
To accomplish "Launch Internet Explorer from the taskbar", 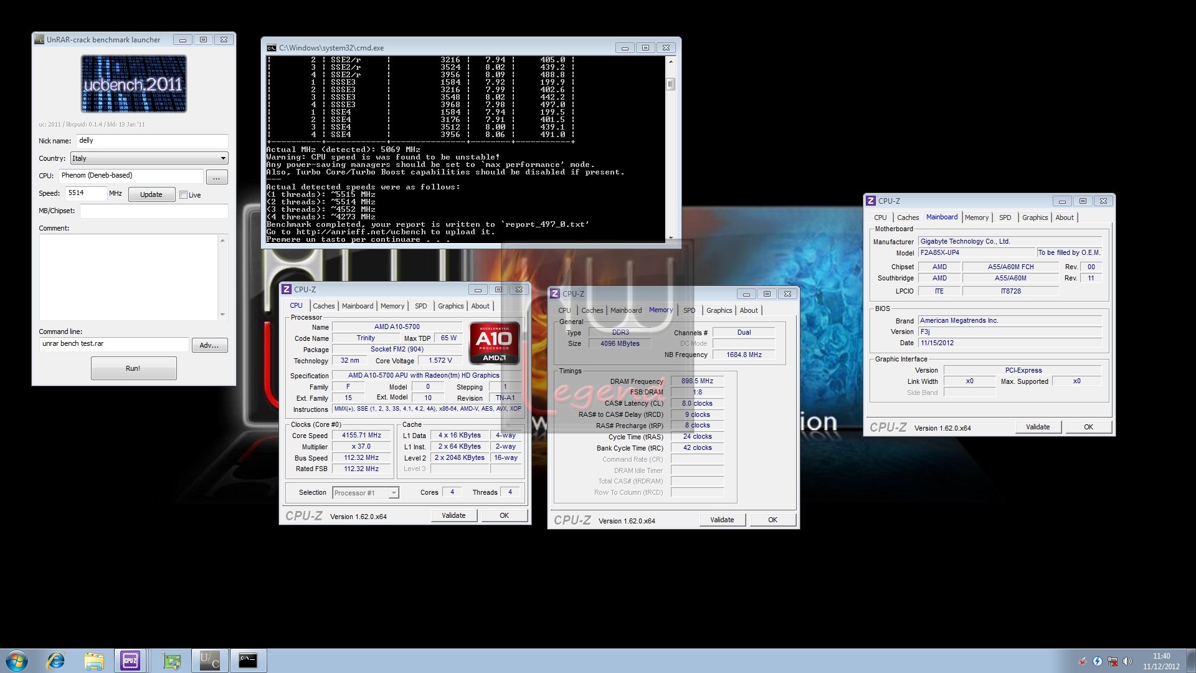I will tap(56, 661).
